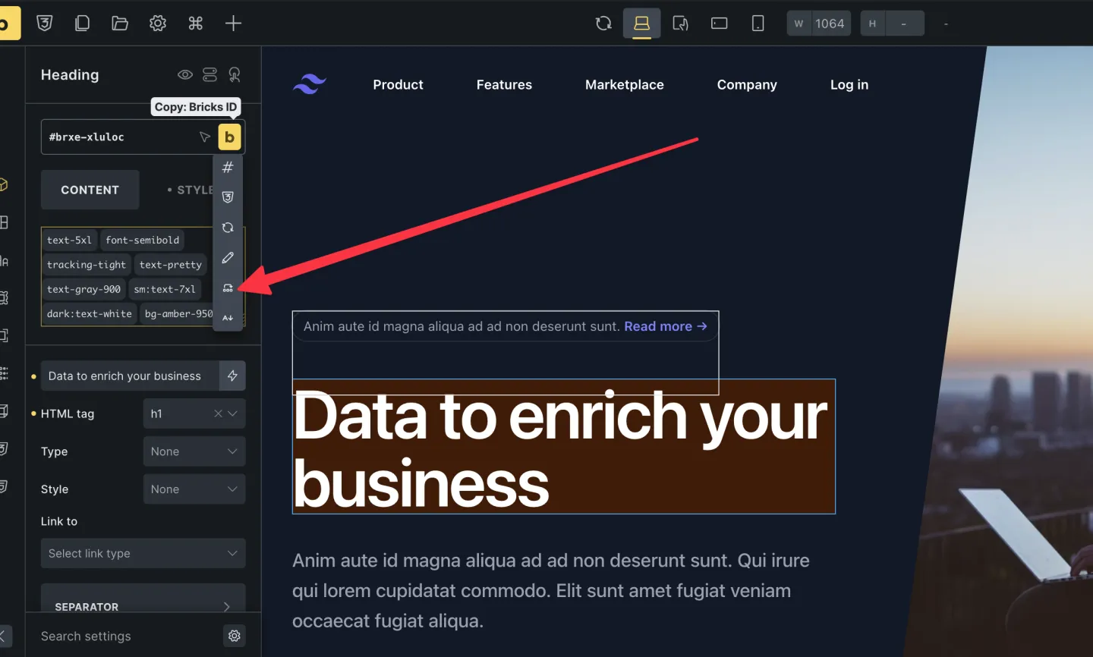This screenshot has width=1093, height=657.
Task: Click the command key icon in the toolbar
Action: coord(196,24)
